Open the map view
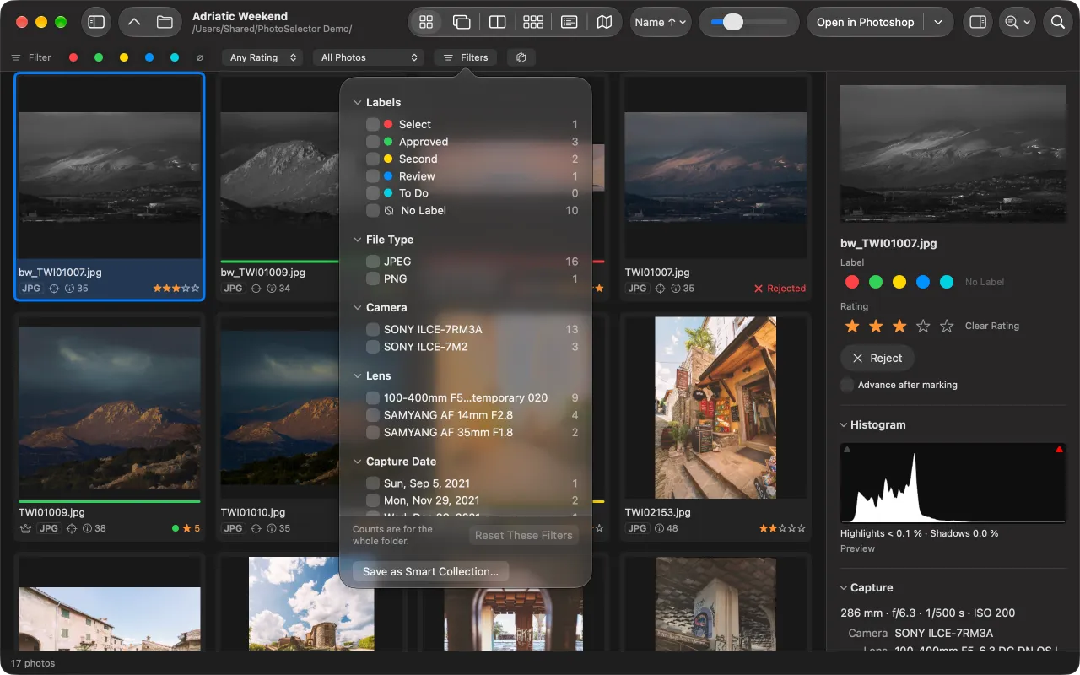The height and width of the screenshot is (675, 1080). [604, 22]
